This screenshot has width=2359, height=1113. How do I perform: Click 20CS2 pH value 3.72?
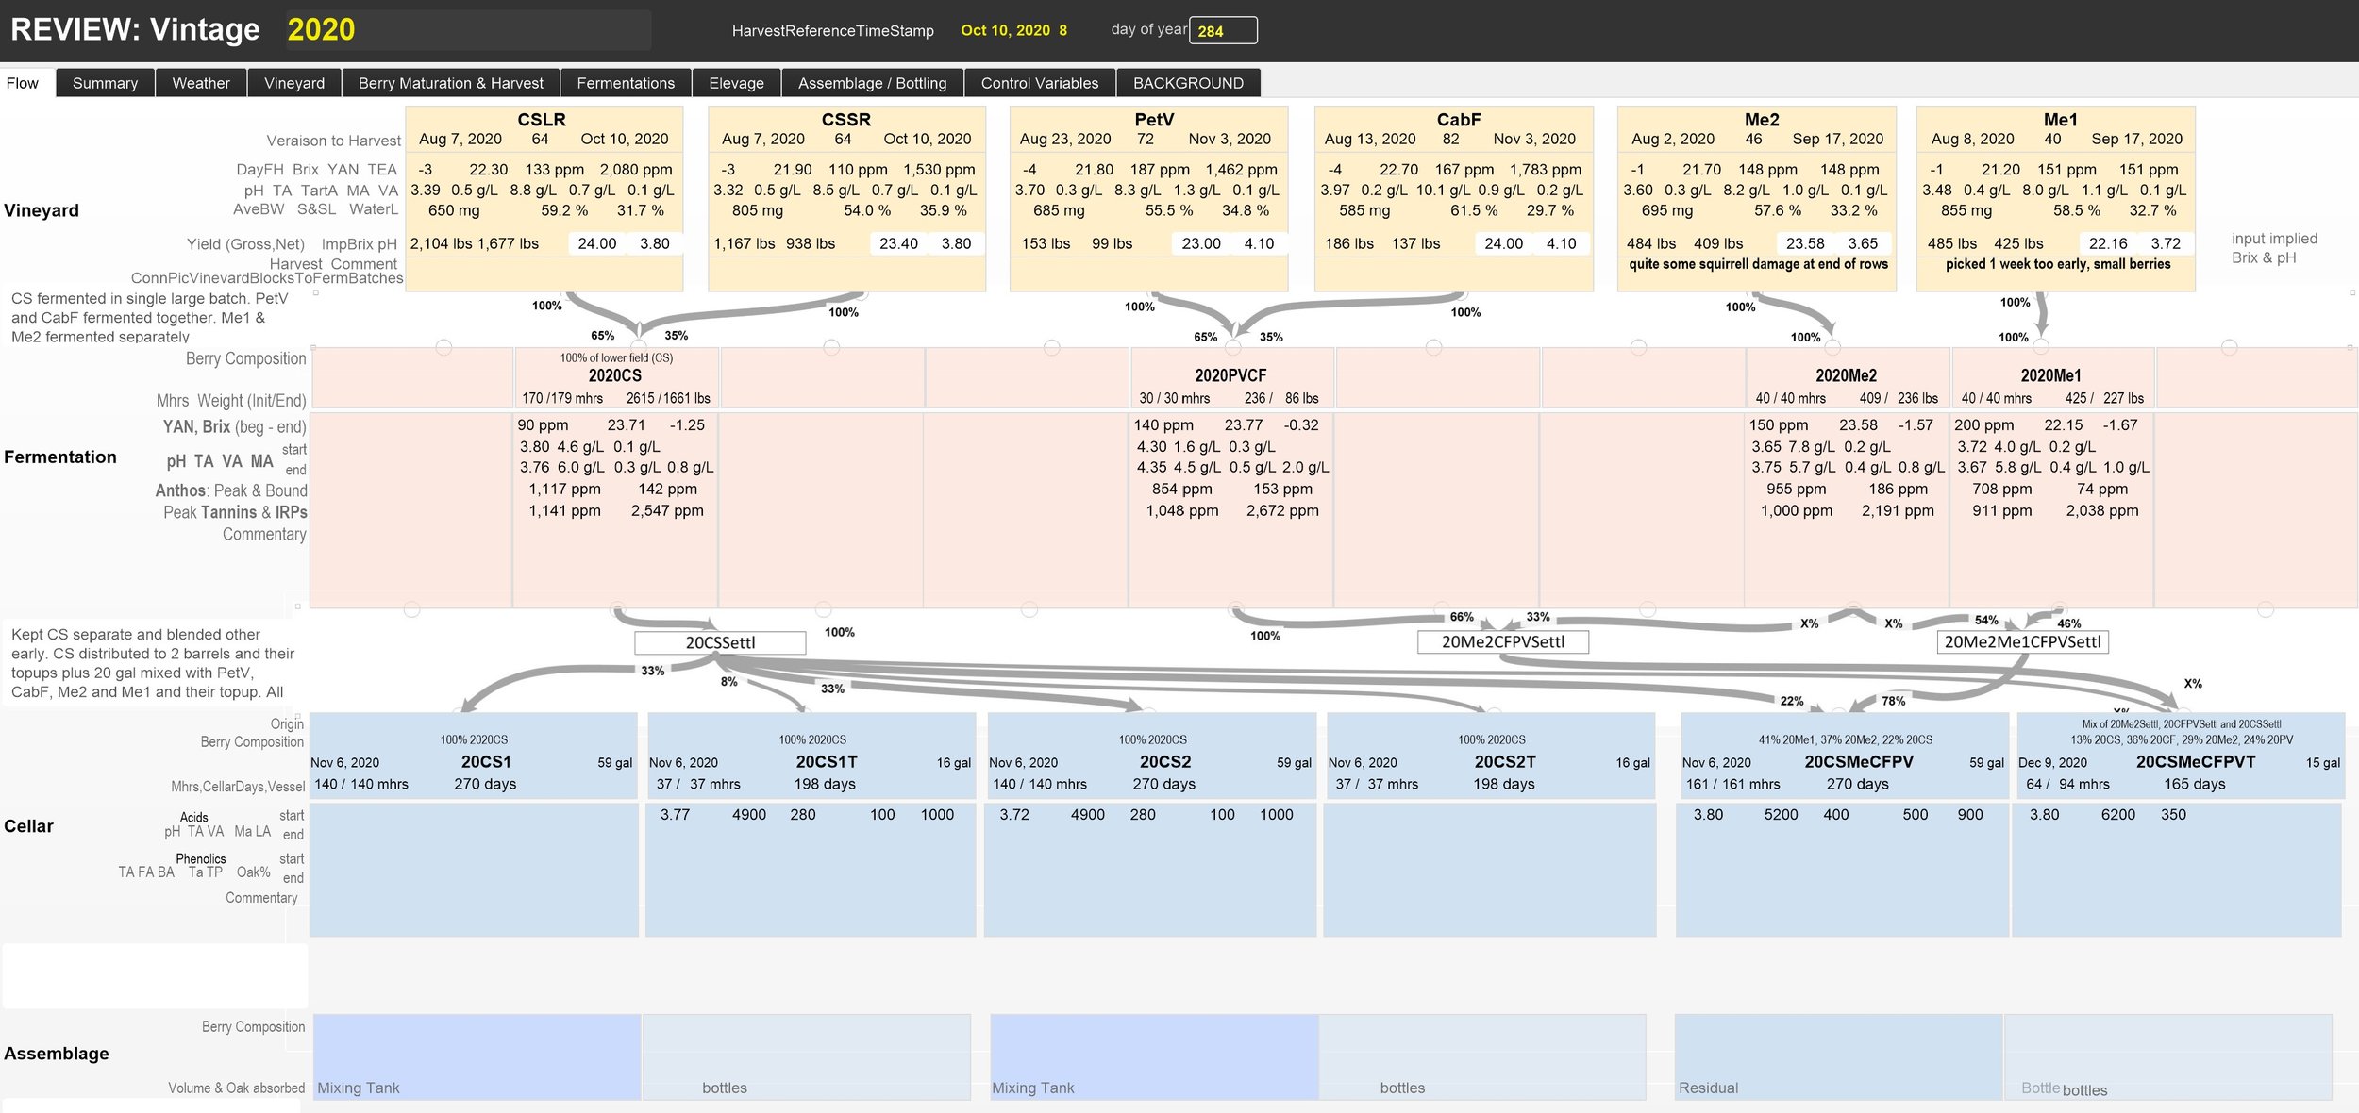tap(1014, 814)
